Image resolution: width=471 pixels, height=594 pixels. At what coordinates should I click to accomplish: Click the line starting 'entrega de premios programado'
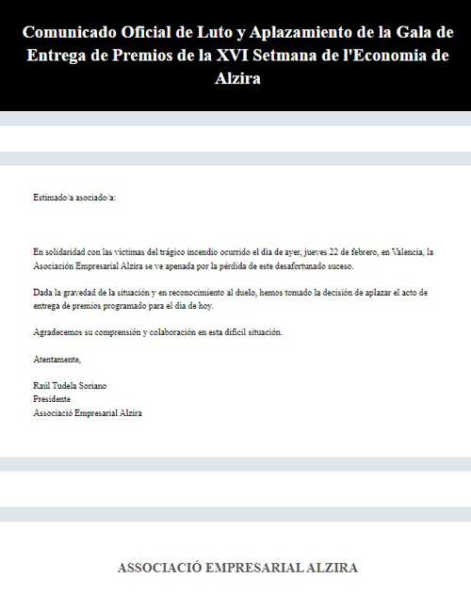click(123, 306)
